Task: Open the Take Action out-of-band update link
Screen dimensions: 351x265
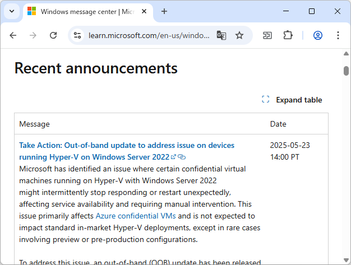Action: (x=127, y=151)
